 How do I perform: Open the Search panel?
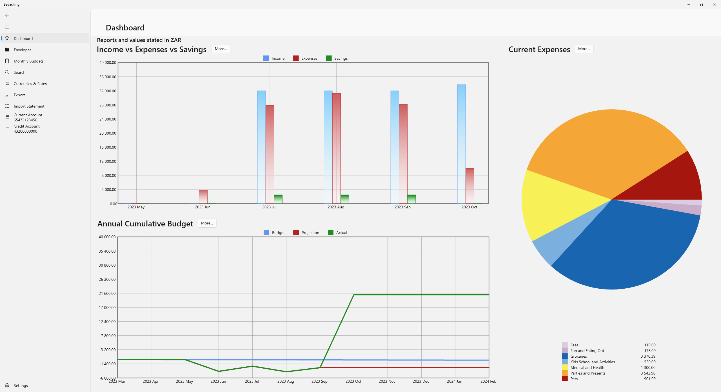[x=19, y=72]
